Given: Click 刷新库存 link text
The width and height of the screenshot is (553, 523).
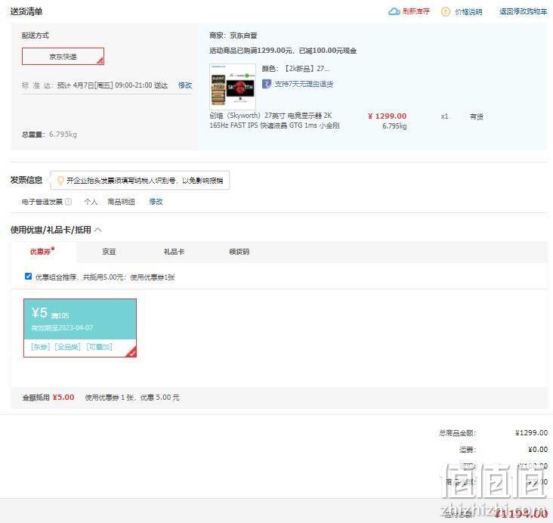Looking at the screenshot, I should coord(416,11).
